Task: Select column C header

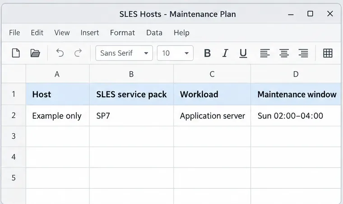Action: coord(212,74)
